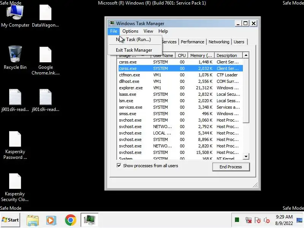304x228 pixels.
Task: Launch Windows Media Player from taskbar
Action: pyautogui.click(x=51, y=220)
